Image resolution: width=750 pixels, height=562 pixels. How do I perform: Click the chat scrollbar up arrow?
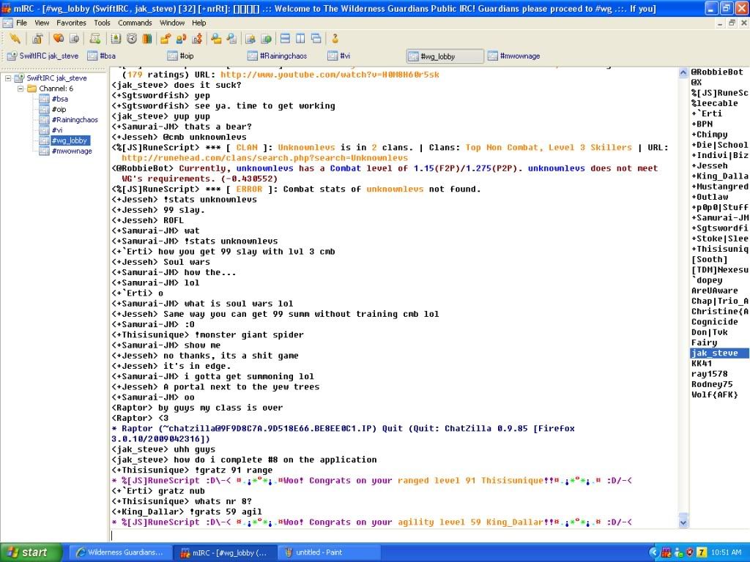click(x=683, y=72)
